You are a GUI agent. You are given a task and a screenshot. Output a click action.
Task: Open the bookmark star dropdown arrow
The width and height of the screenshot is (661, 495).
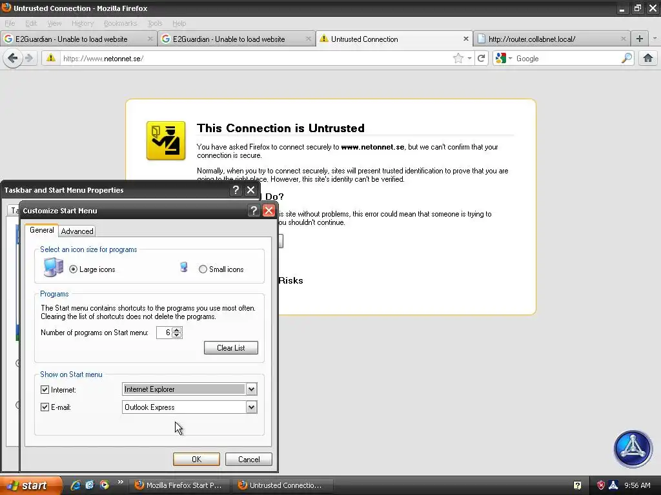469,59
